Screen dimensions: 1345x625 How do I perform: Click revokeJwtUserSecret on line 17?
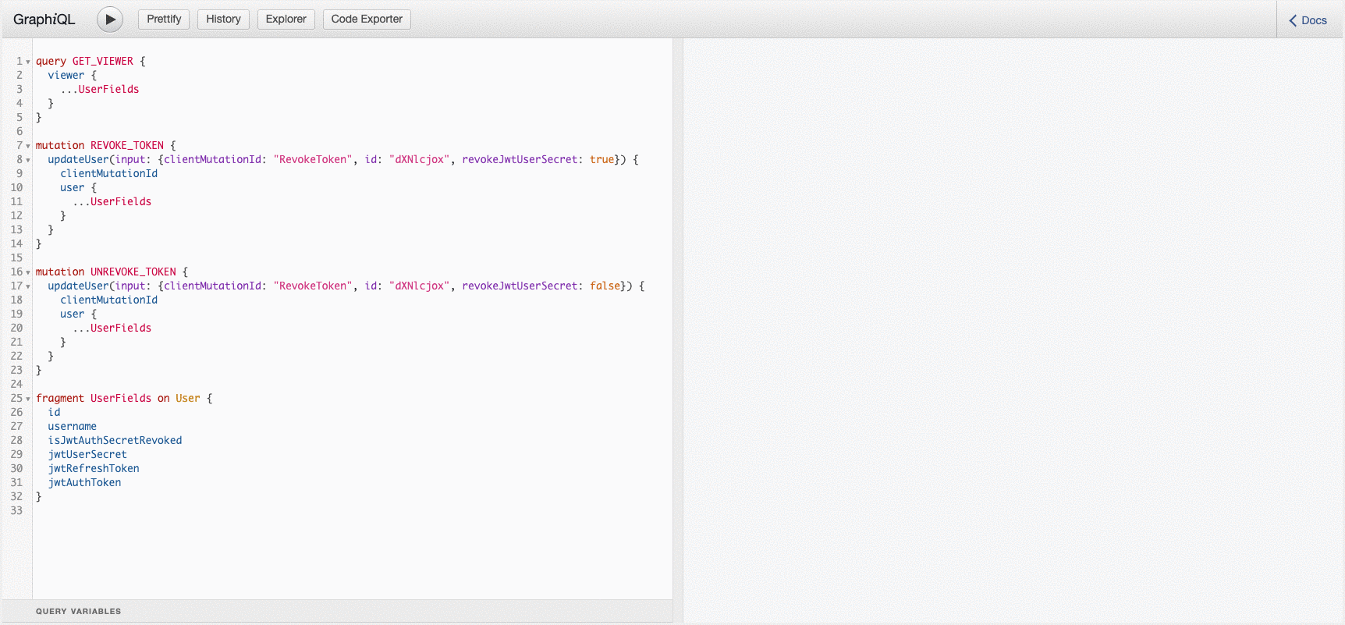(520, 286)
